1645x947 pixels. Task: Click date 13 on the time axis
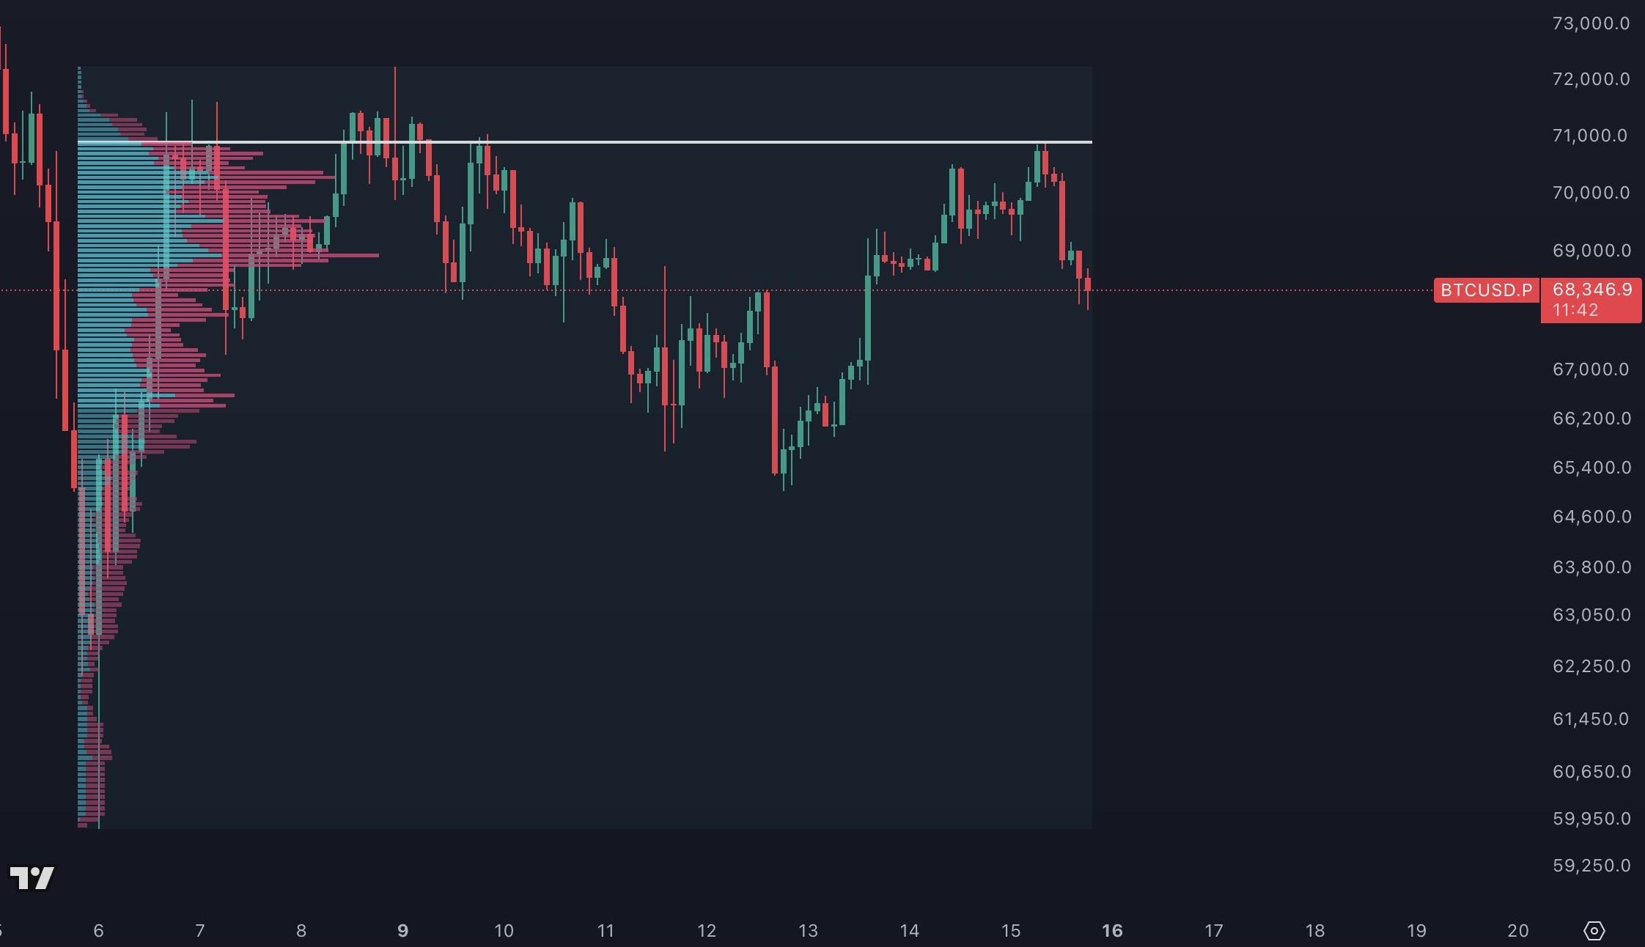(x=808, y=931)
